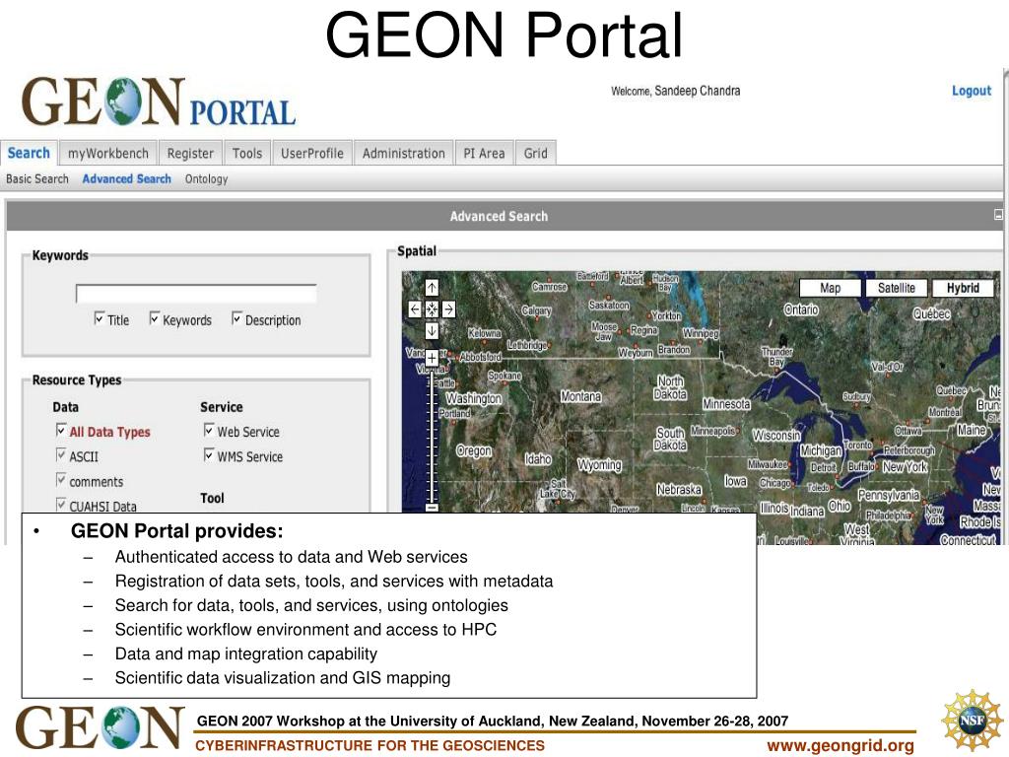Screen dimensions: 1009x757
Task: Click the map recenter button
Action: click(x=432, y=310)
